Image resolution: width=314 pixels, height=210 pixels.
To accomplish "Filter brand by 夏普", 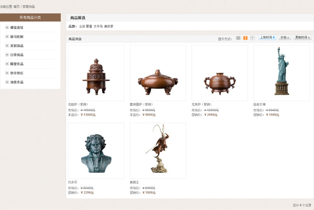I will pos(89,26).
